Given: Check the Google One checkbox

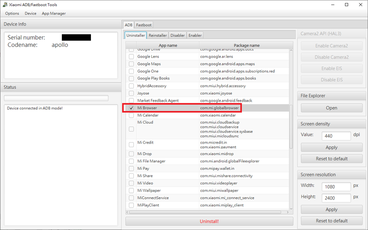Looking at the screenshot, I should click(x=131, y=71).
